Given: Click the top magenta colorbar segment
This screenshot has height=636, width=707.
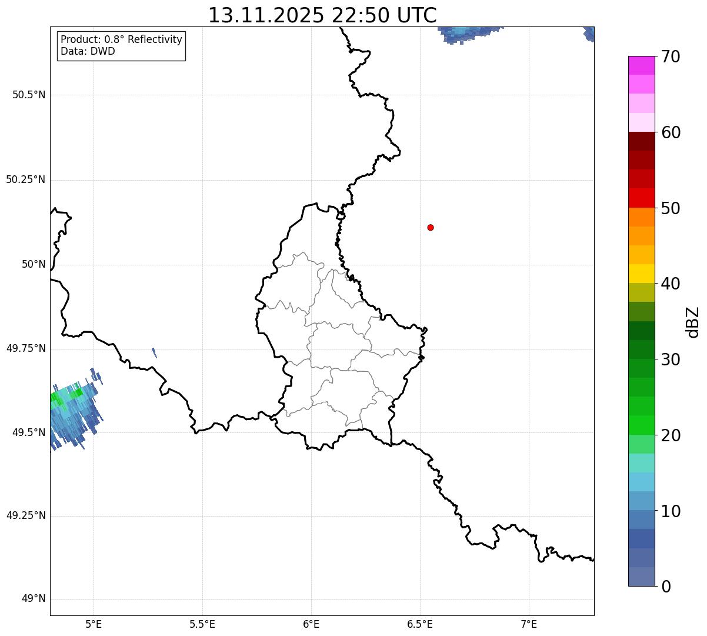Looking at the screenshot, I should pyautogui.click(x=641, y=65).
